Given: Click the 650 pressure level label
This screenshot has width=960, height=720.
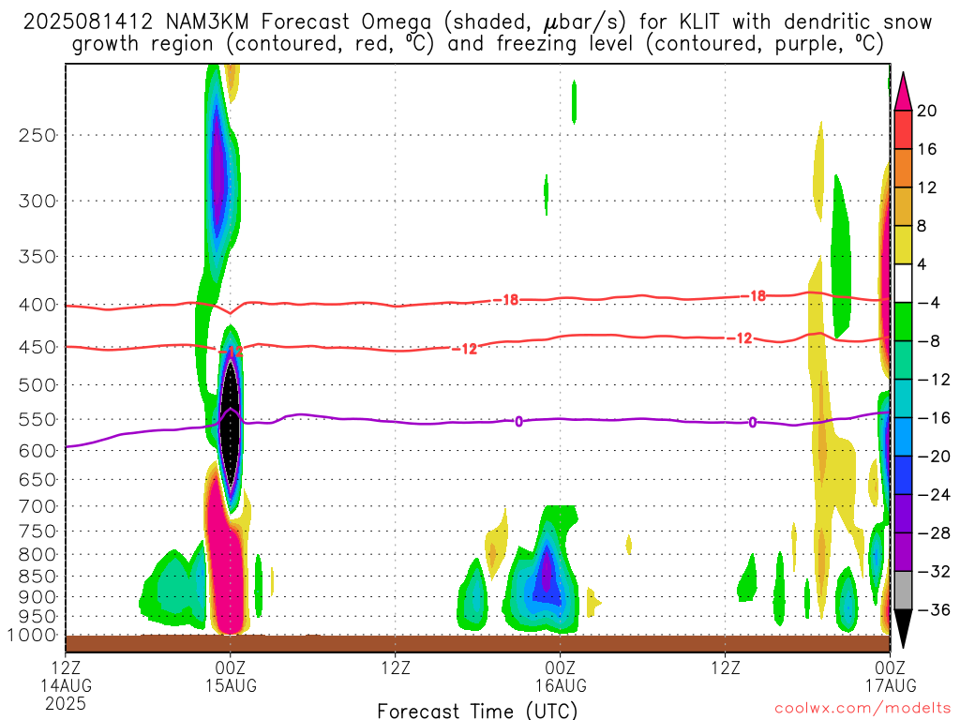Looking at the screenshot, I should point(37,479).
